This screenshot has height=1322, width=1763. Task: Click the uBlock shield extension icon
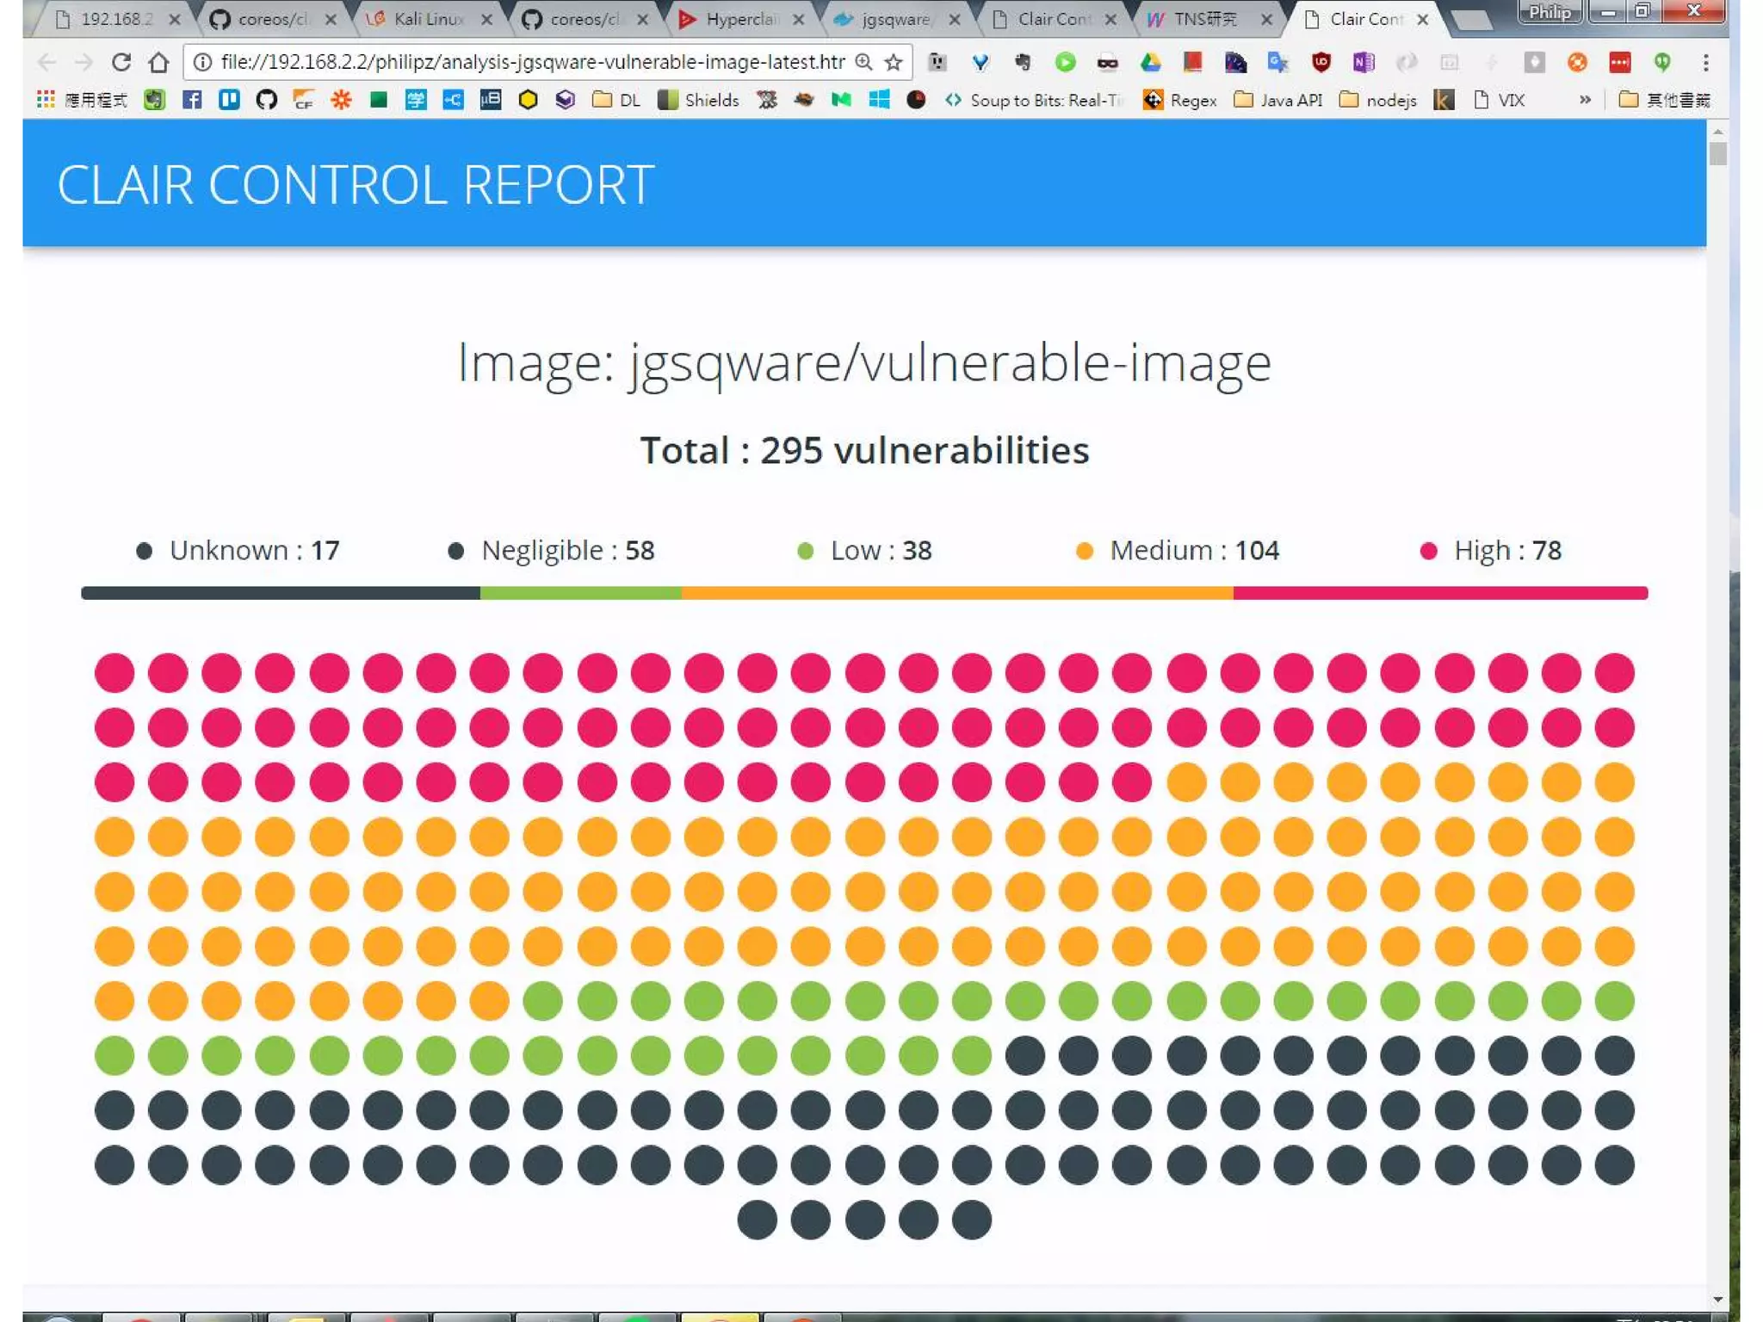click(x=1321, y=62)
